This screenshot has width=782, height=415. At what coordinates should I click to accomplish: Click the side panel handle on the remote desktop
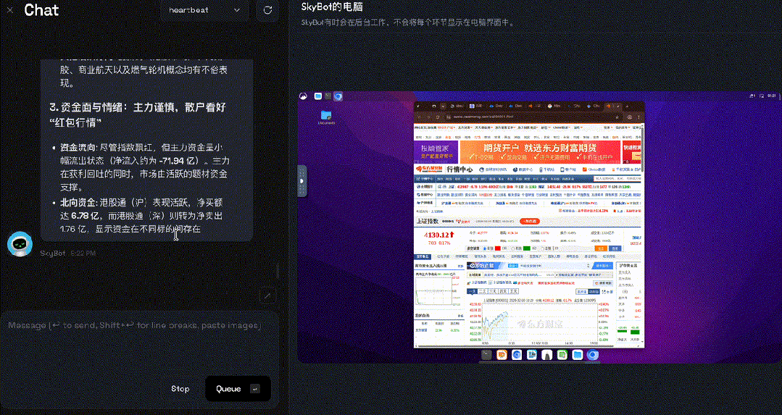tap(302, 181)
